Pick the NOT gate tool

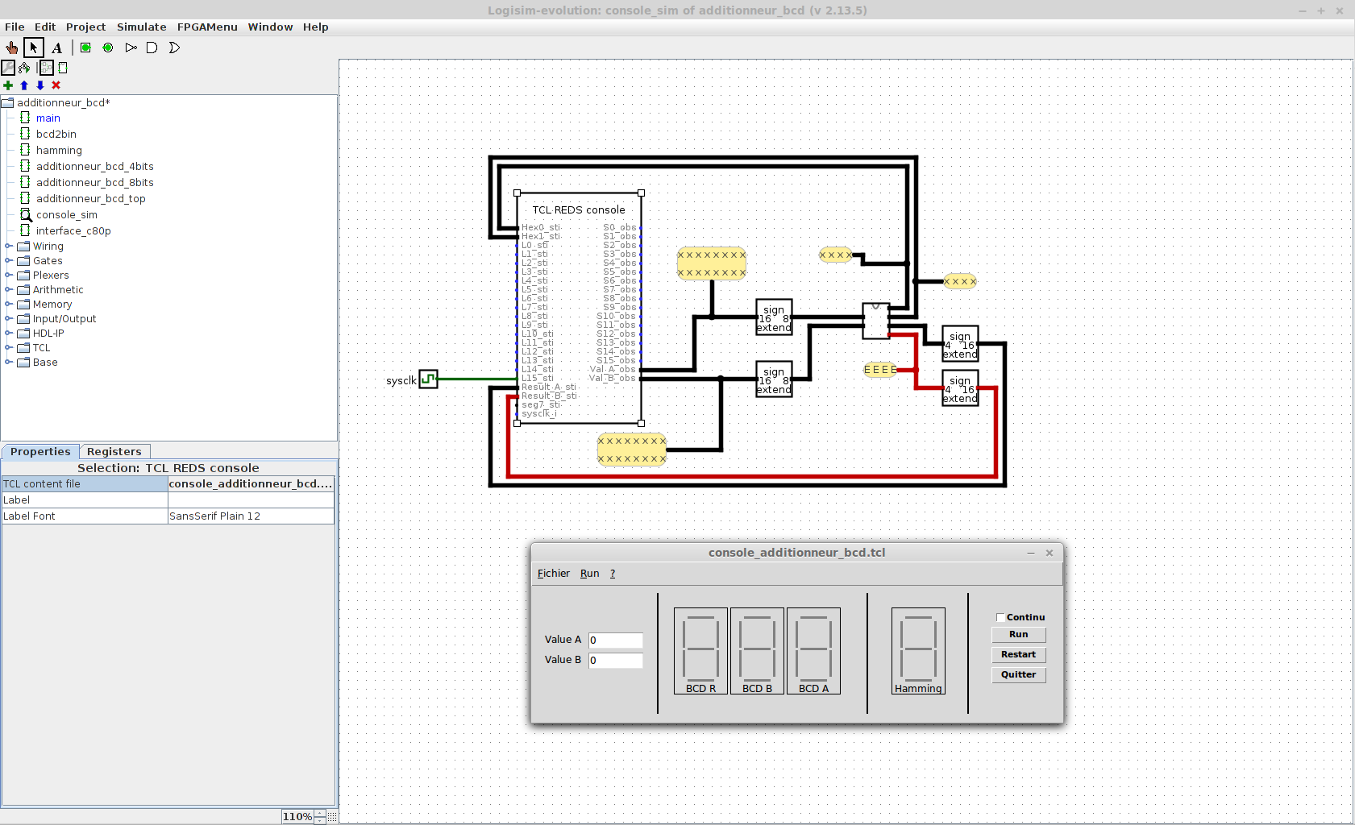tap(131, 48)
